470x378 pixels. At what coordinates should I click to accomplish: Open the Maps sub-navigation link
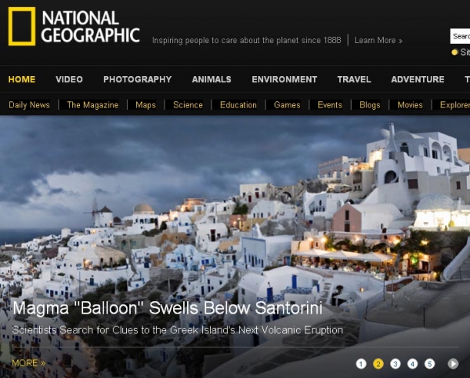tap(146, 105)
